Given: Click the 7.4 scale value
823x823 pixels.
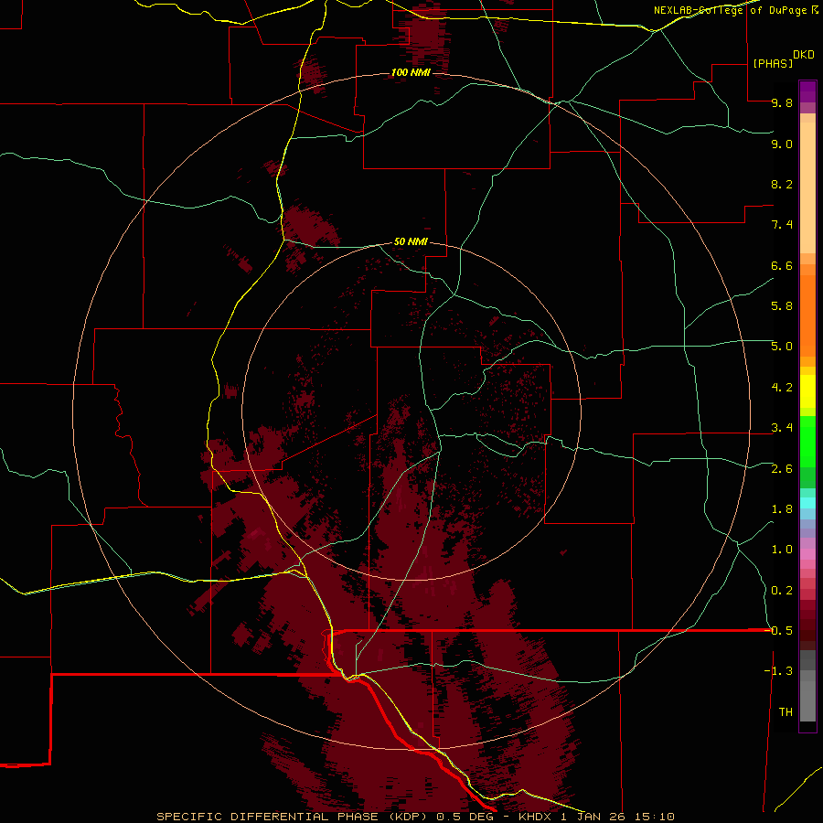Looking at the screenshot, I should coord(782,225).
